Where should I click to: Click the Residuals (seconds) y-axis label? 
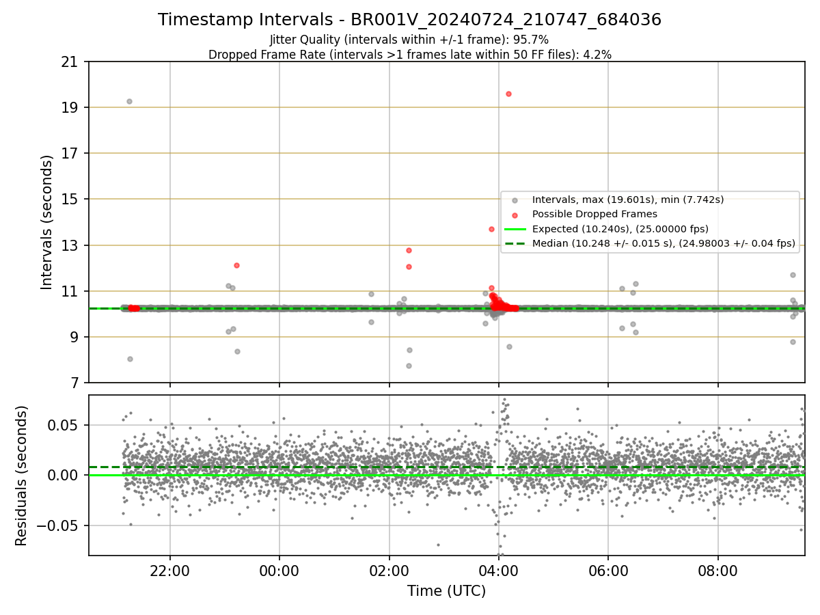(22, 476)
